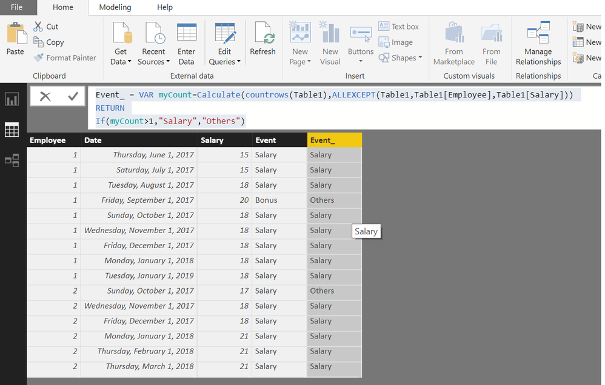Click the "Bonus" cell in Event column

point(279,200)
